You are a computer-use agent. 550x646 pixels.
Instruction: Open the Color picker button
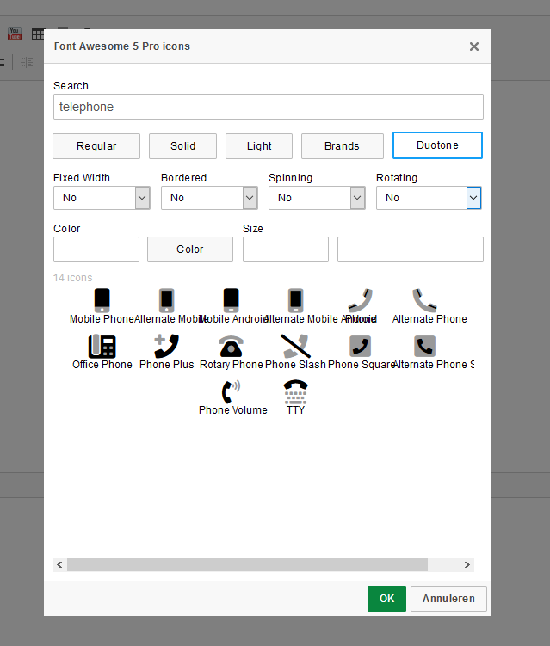tap(190, 249)
